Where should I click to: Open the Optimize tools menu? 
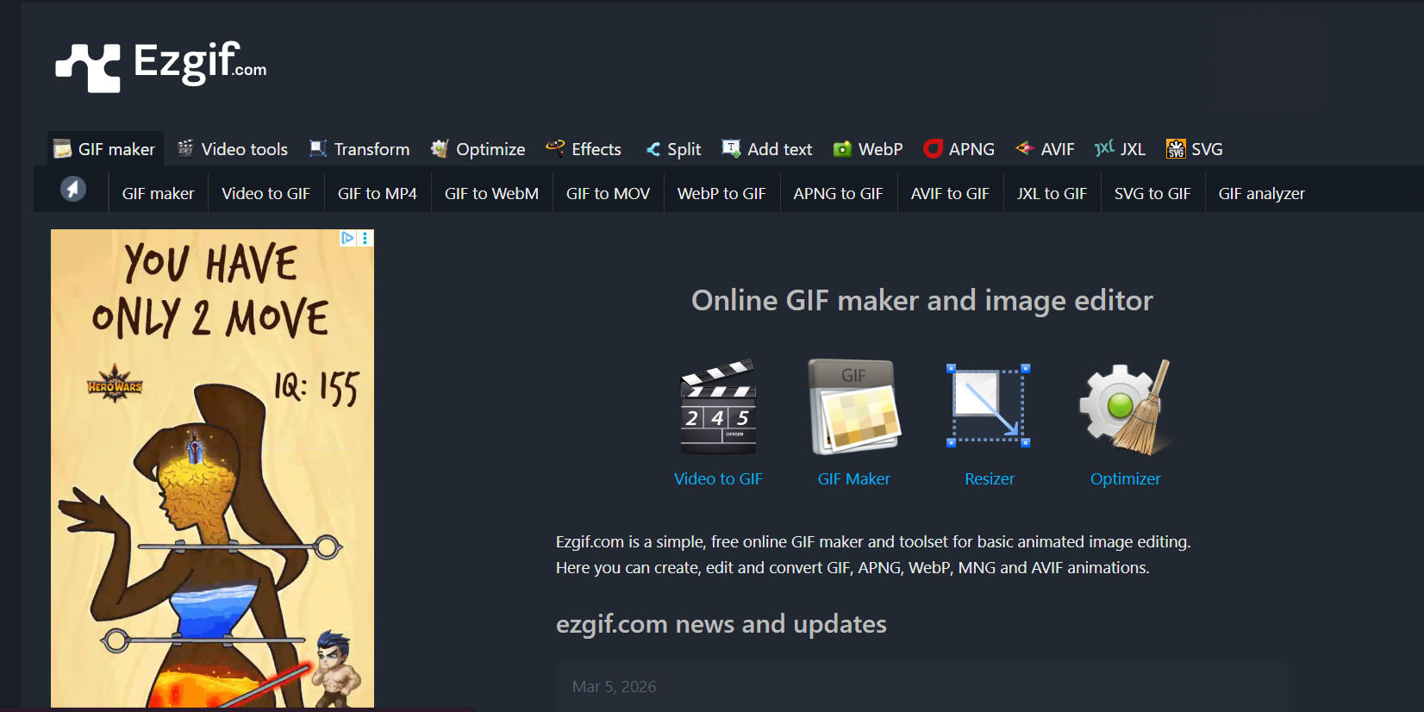pos(478,149)
